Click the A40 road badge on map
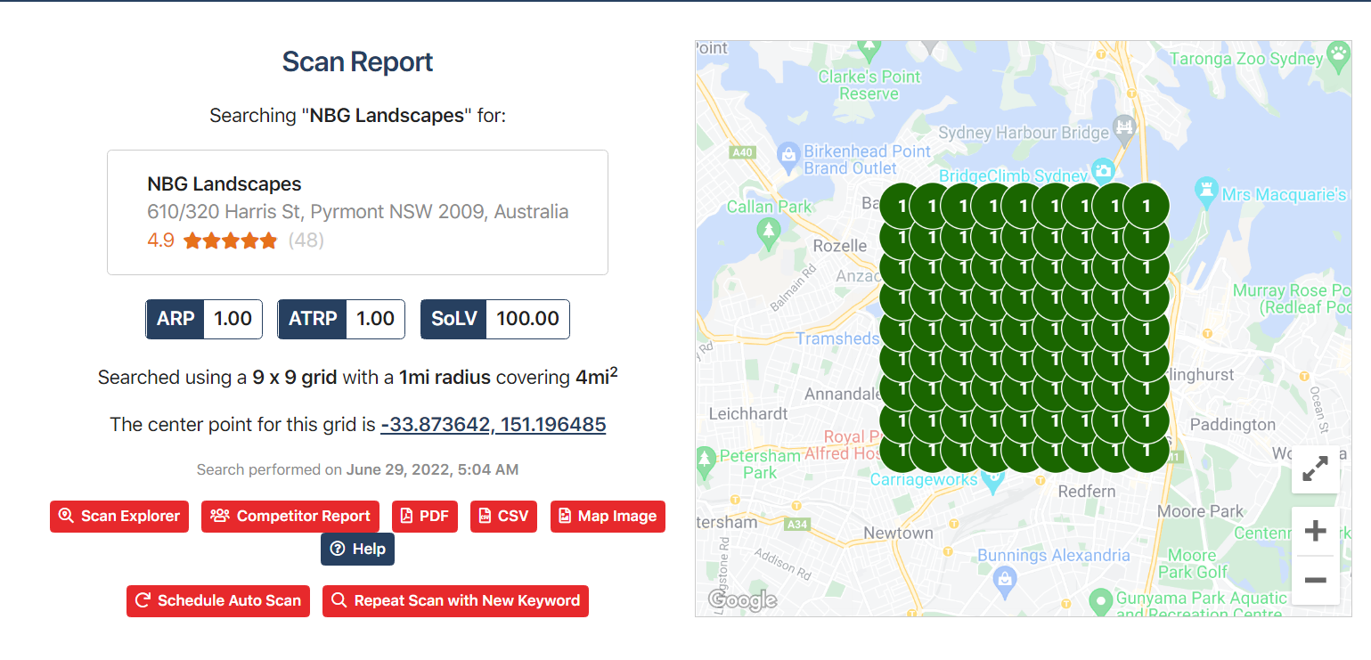Screen dimensions: 1371x660 pos(741,152)
